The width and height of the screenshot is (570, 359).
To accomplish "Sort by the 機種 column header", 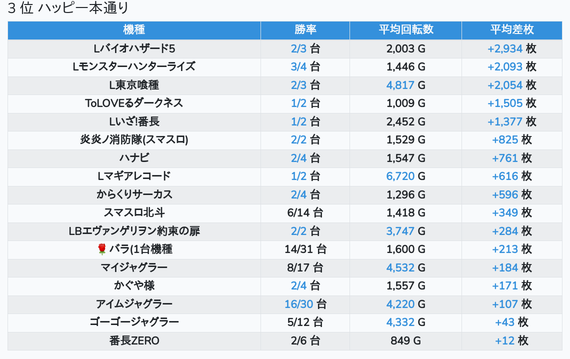I will [x=134, y=29].
